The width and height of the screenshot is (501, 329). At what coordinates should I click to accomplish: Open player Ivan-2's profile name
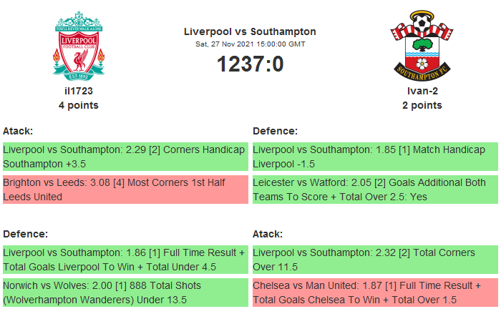[422, 91]
